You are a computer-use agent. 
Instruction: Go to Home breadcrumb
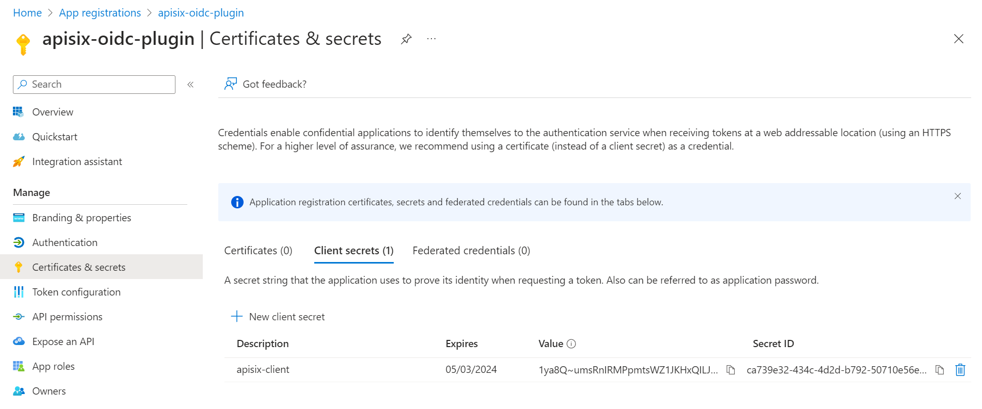(27, 13)
